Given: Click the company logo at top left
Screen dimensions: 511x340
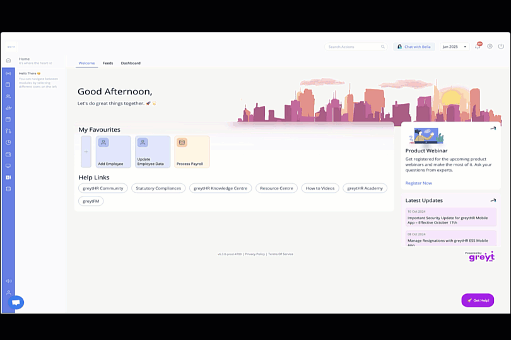Looking at the screenshot, I should point(11,47).
